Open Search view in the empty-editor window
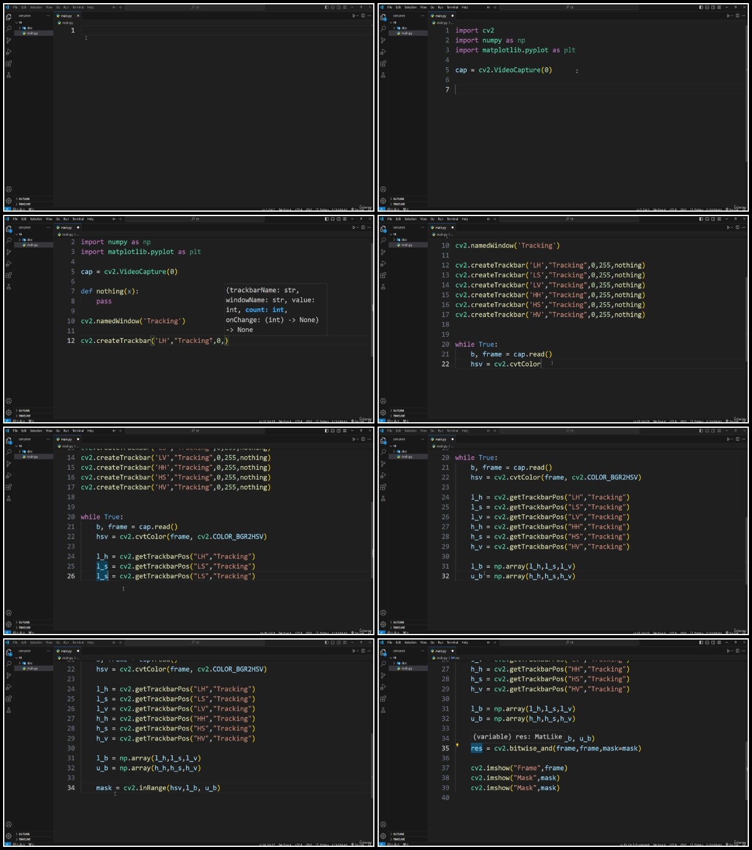This screenshot has width=752, height=850. [9, 28]
